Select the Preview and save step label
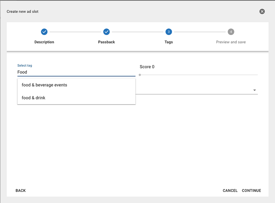 tap(231, 42)
